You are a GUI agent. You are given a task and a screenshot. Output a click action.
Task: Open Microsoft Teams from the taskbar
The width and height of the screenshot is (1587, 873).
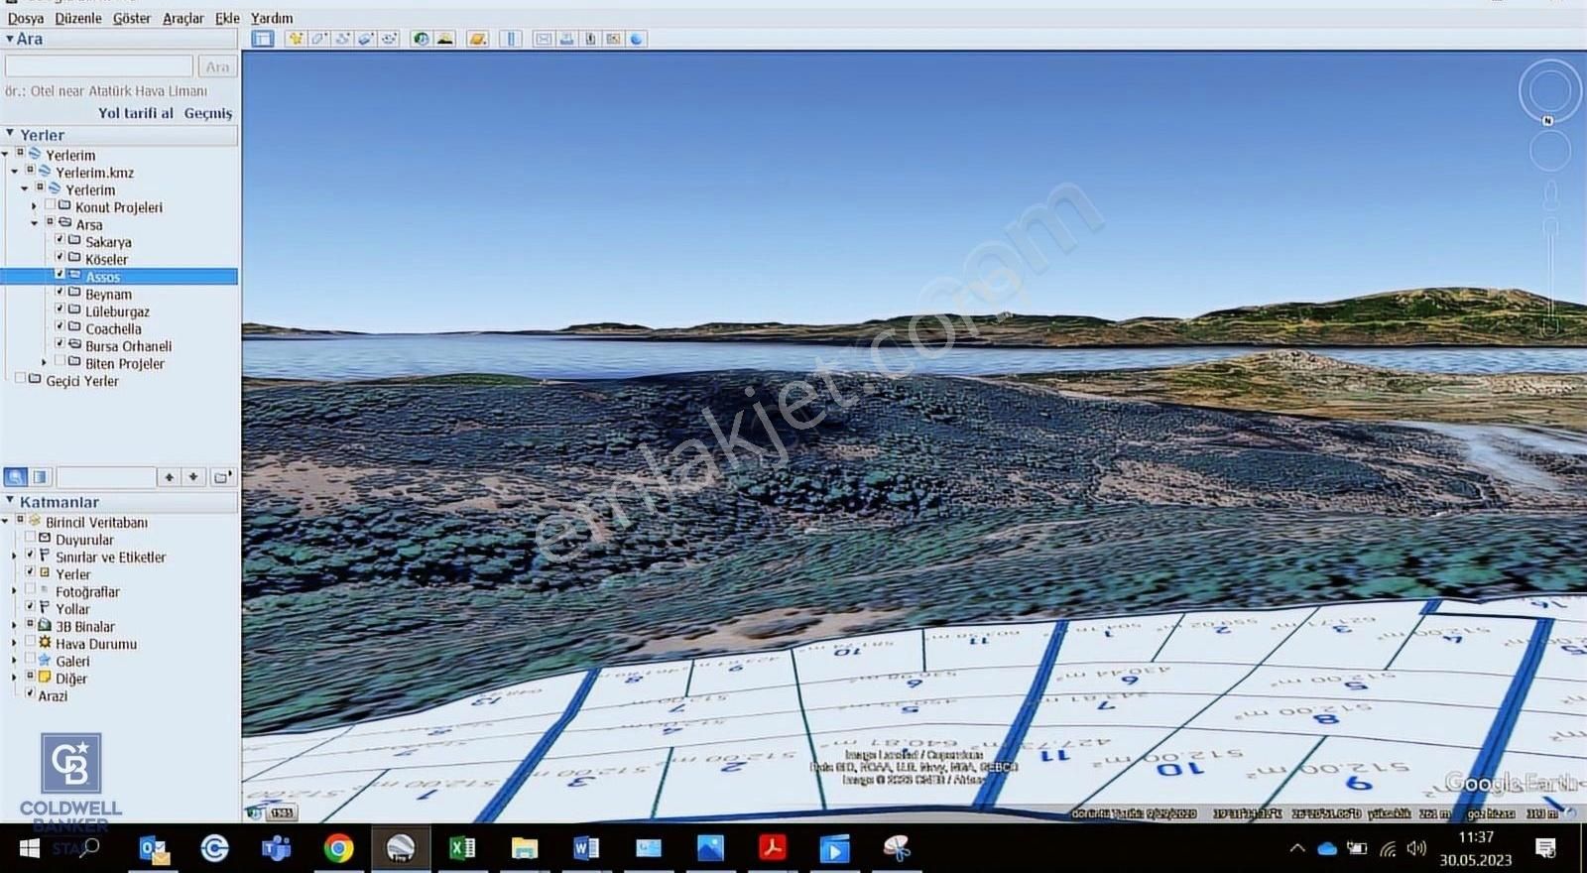pyautogui.click(x=277, y=848)
